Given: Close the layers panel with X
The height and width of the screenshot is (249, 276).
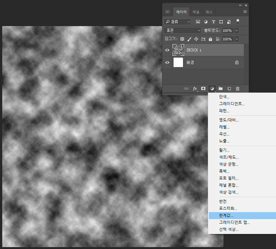Looking at the screenshot, I should coord(246,5).
